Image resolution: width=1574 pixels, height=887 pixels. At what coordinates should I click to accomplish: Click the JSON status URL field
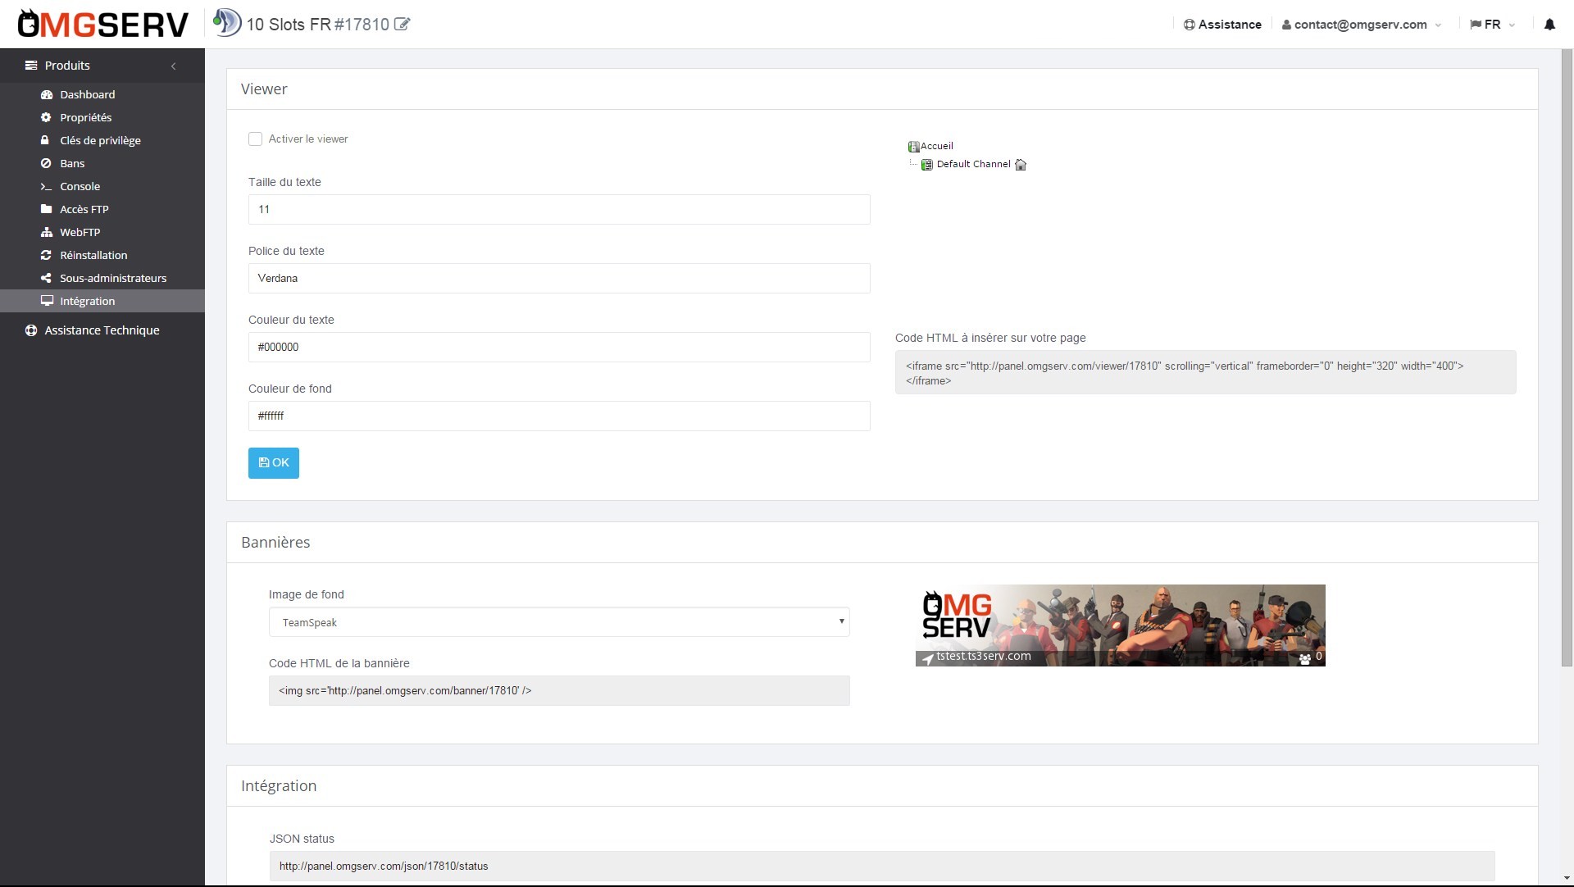point(882,867)
